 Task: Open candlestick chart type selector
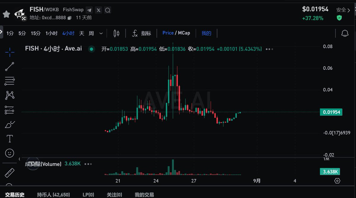click(117, 33)
